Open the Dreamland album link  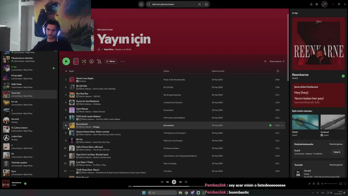pos(168,110)
